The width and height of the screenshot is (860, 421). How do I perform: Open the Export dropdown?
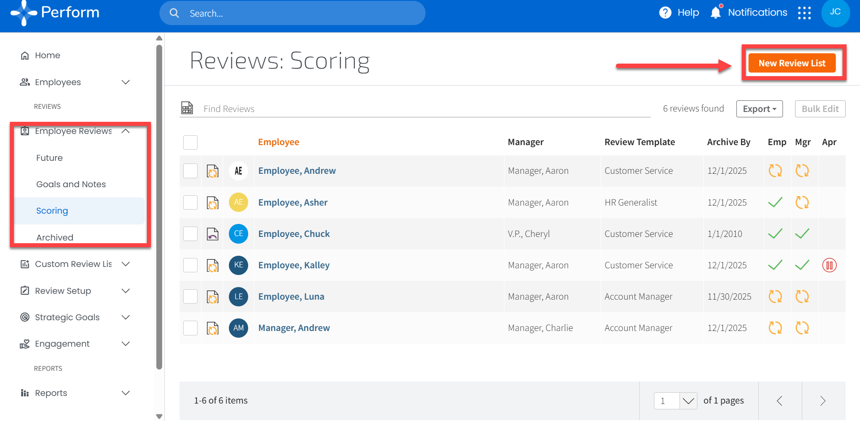click(x=759, y=109)
